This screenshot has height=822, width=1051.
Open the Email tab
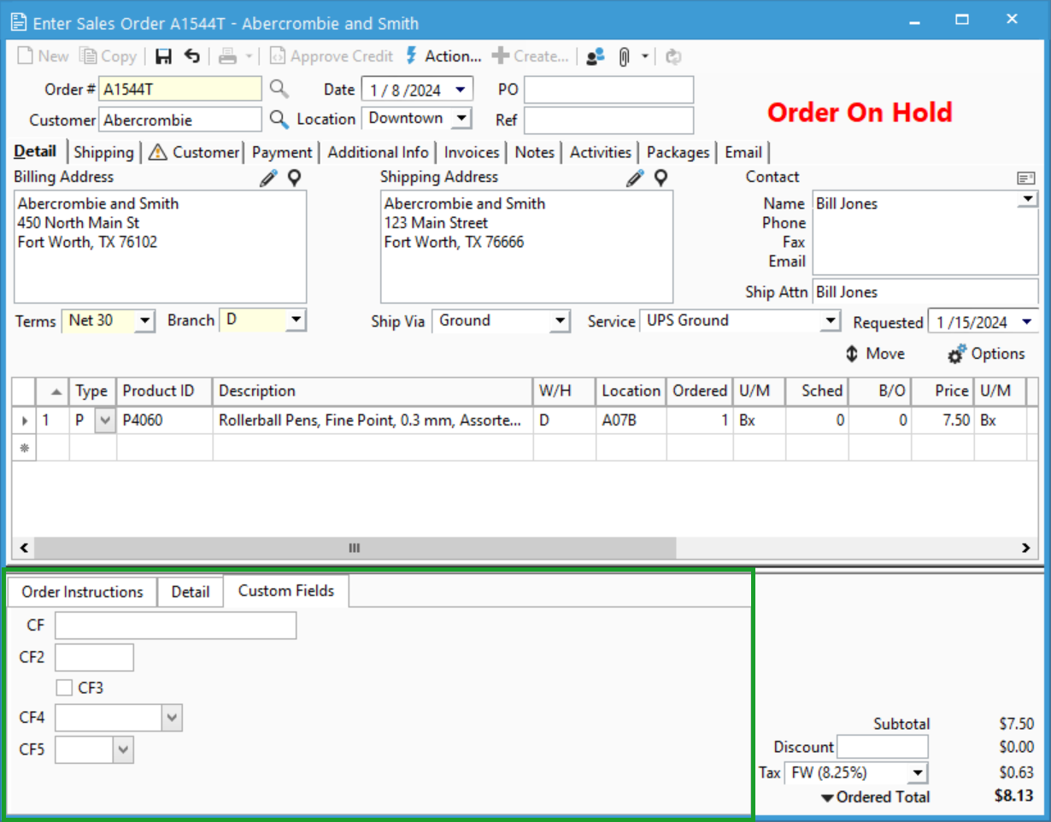743,152
